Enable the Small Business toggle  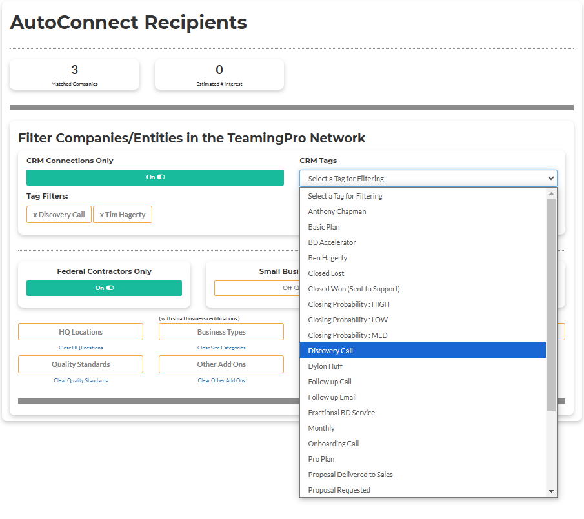(258, 288)
